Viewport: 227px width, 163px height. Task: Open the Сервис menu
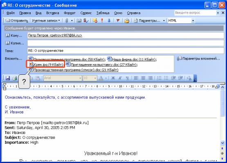tap(86, 13)
